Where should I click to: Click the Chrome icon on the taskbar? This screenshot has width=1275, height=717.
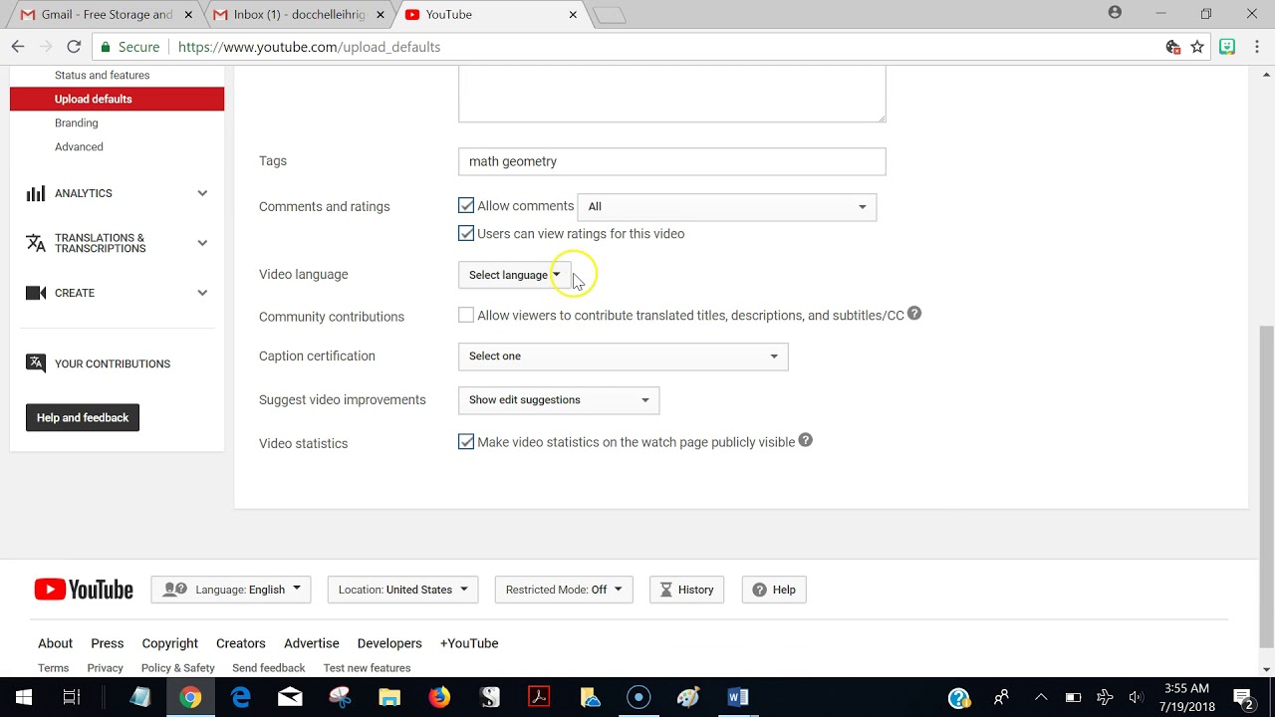pos(190,697)
